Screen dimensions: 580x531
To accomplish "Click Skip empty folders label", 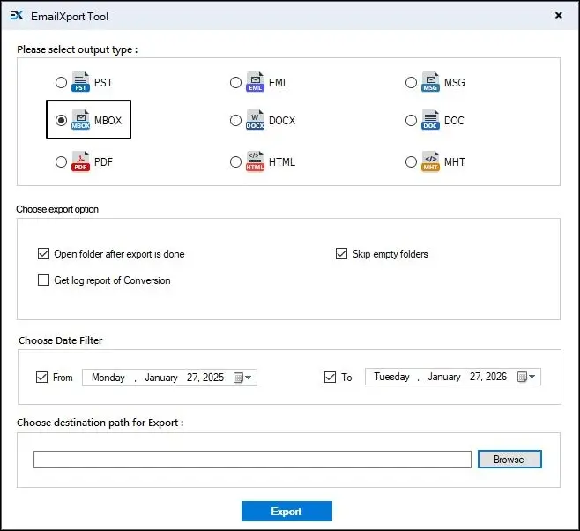I will 390,254.
